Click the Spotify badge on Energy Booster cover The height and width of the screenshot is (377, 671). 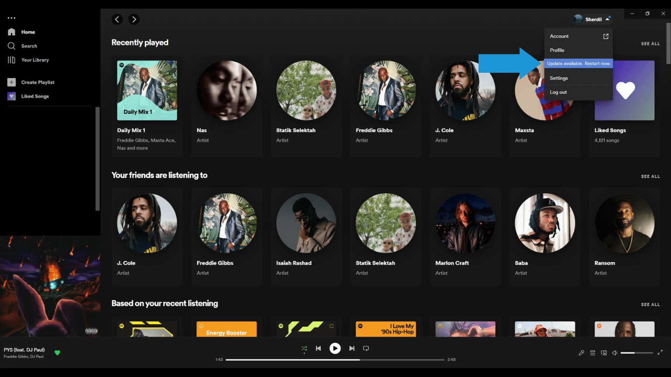201,326
